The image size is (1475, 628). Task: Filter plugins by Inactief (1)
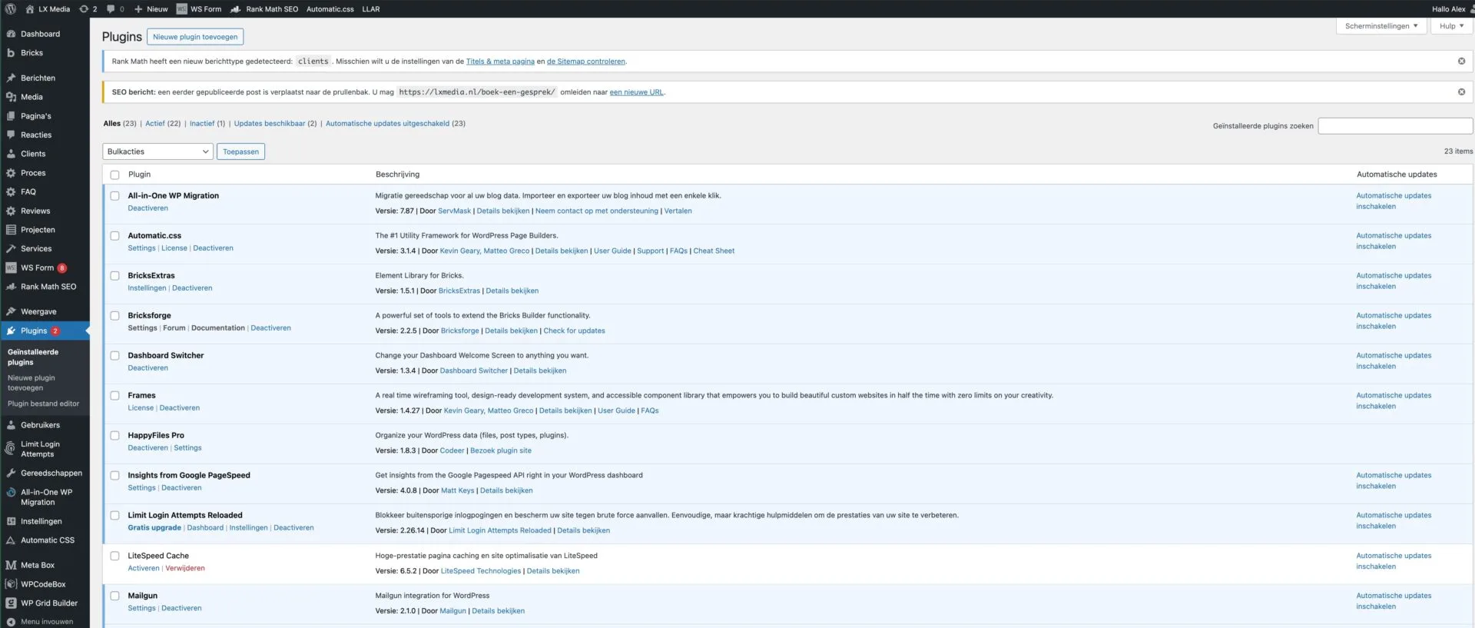coord(207,124)
